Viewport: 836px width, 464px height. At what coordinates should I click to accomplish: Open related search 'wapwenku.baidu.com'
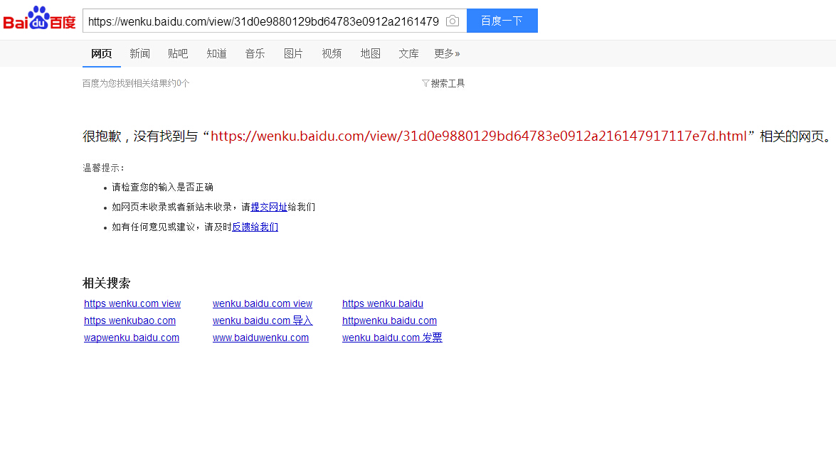click(x=131, y=338)
